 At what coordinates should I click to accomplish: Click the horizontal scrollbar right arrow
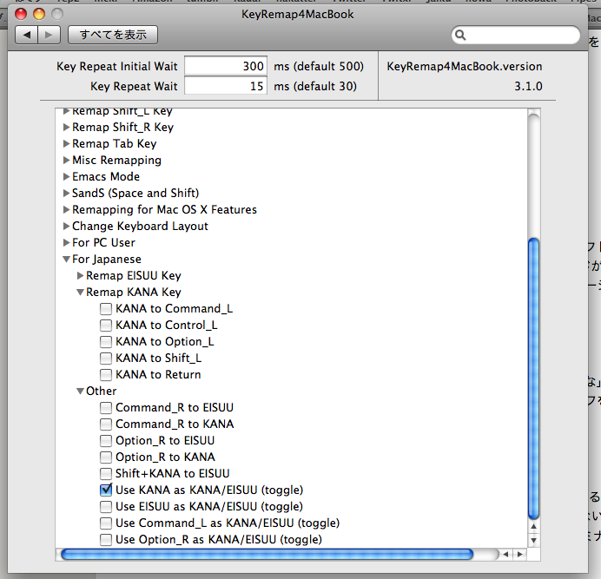coord(520,554)
